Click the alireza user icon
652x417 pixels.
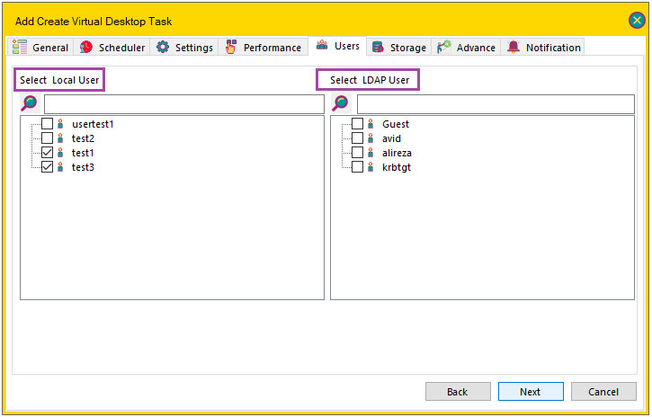coord(371,153)
